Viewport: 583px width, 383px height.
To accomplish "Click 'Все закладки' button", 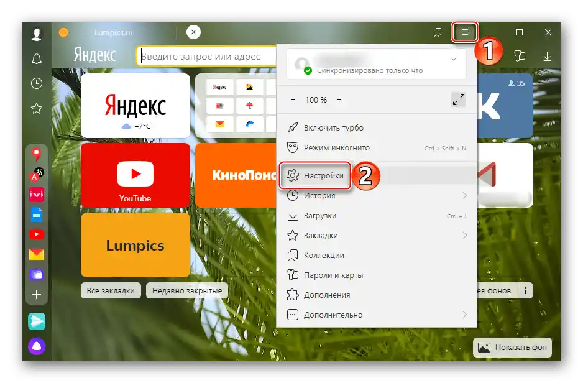I will pos(111,290).
